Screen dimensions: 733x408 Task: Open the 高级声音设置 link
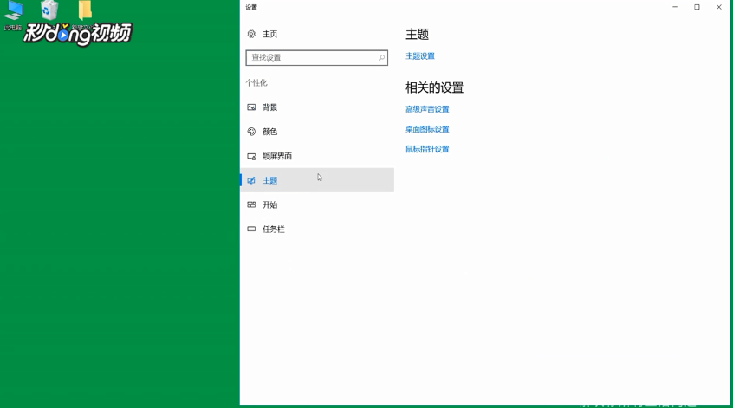point(427,109)
